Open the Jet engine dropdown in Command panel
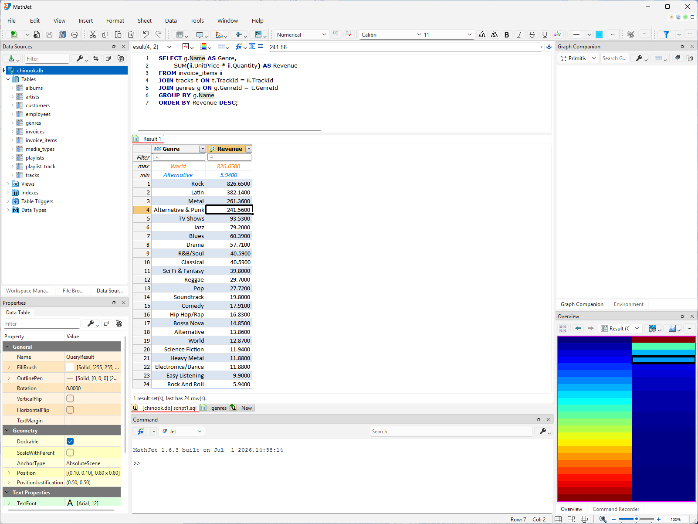Viewport: 698px width, 524px height. (182, 431)
